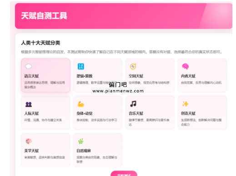
Task: Select the 身体·动觉 card title
Action: coord(85,113)
